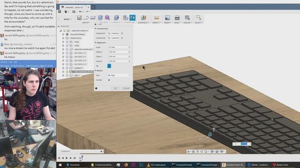Click the Undo arrow

coord(80,12)
